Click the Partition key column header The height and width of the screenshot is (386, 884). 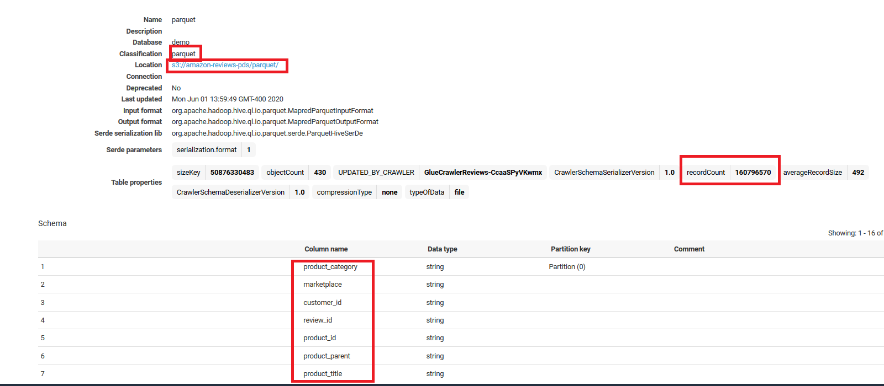click(x=570, y=249)
